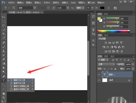
Task: Toggle filter for type layers
Action: point(121,60)
